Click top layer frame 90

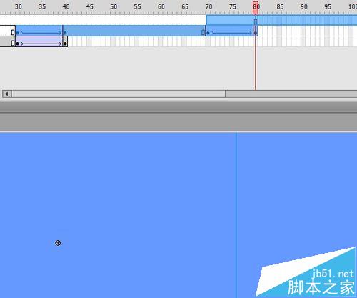303,20
